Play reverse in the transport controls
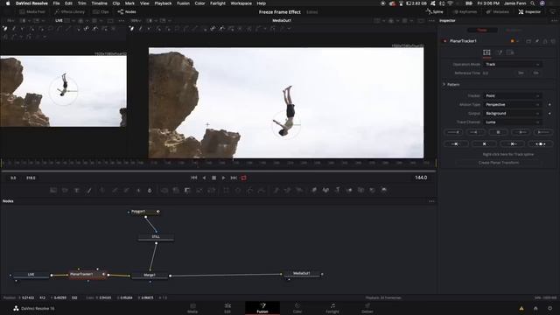Viewport: 560px width, 315px height. (x=204, y=178)
